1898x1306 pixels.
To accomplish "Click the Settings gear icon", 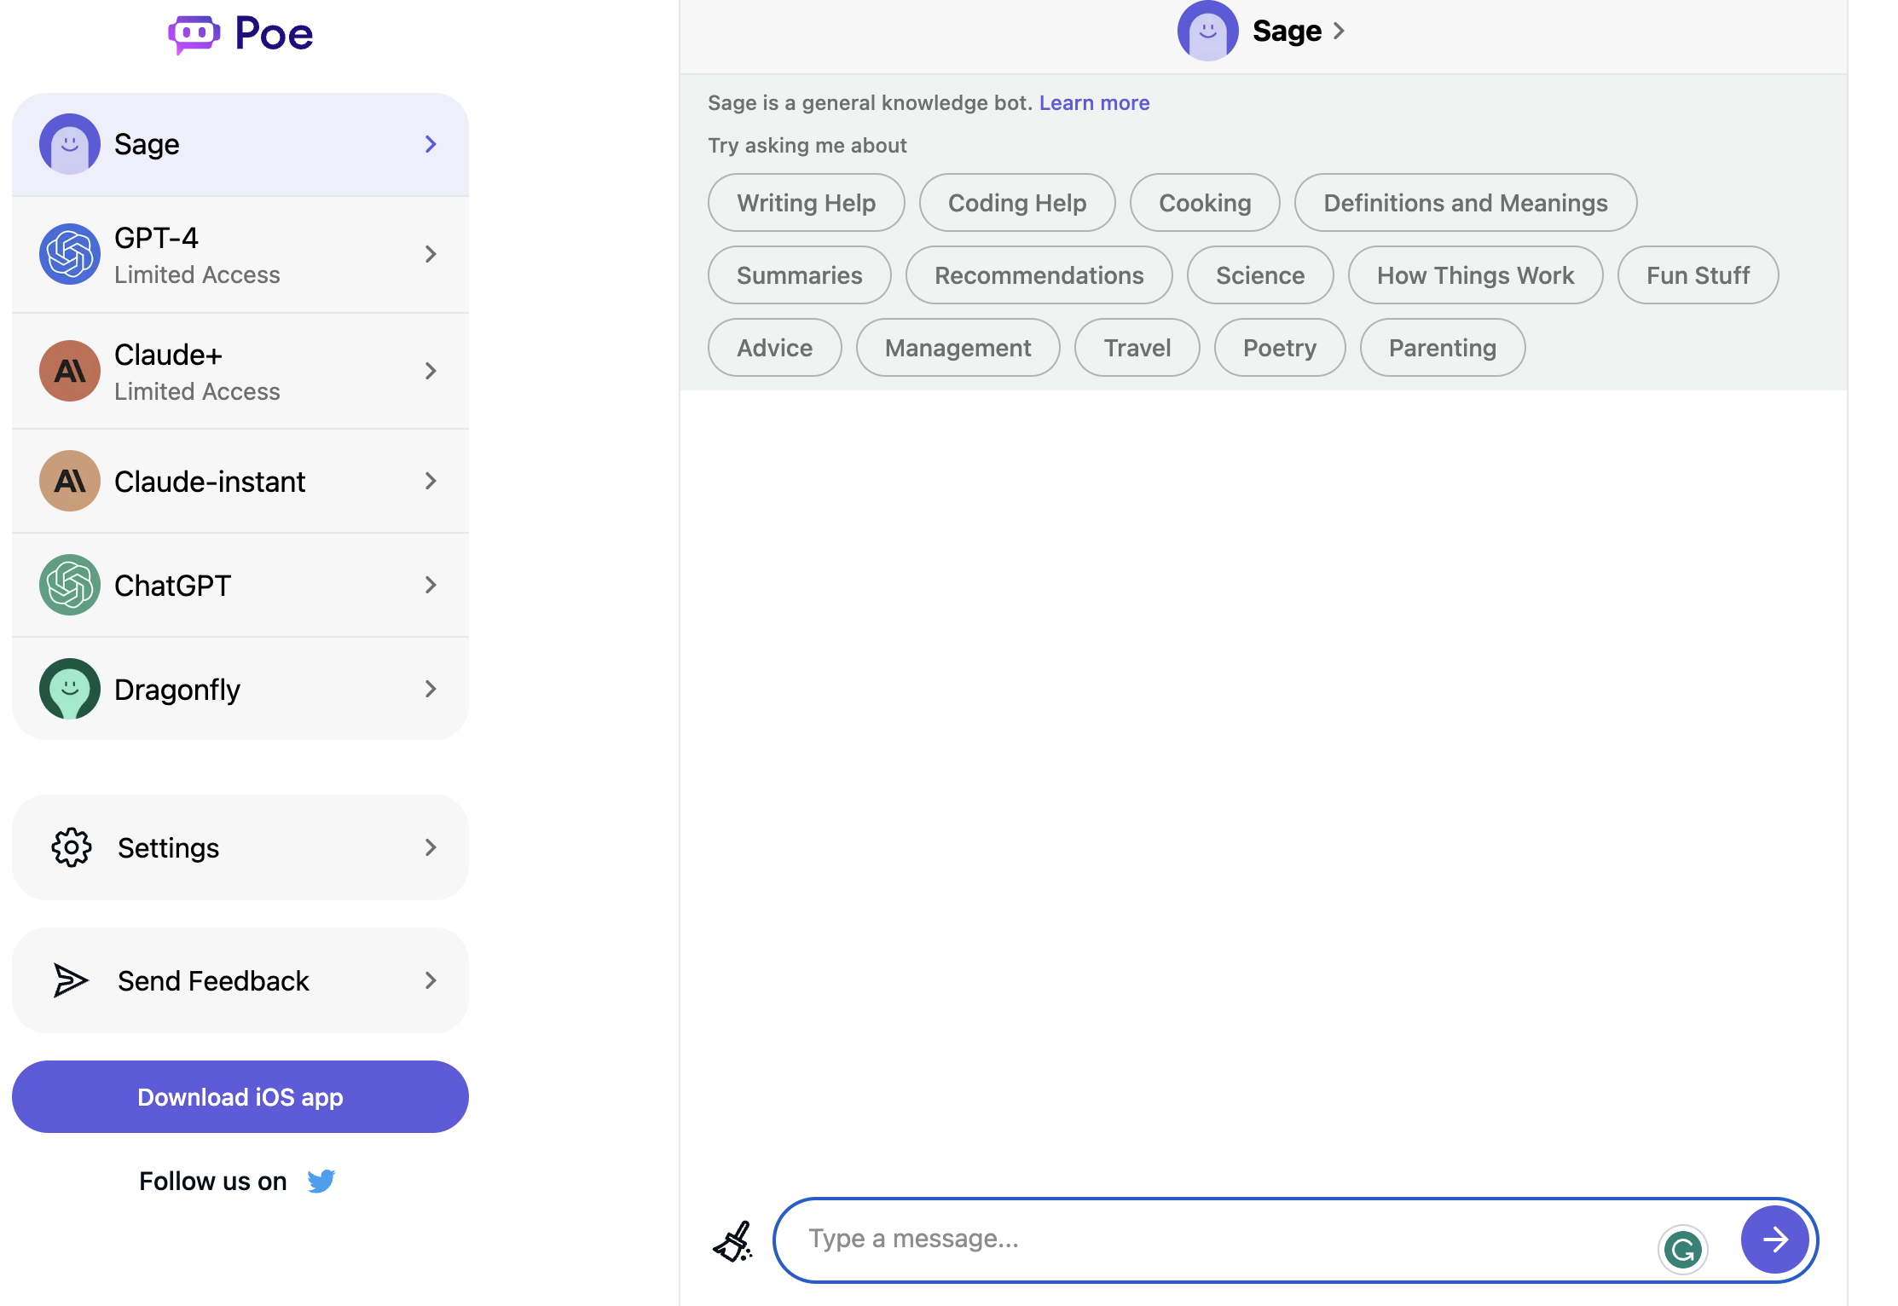I will [72, 847].
